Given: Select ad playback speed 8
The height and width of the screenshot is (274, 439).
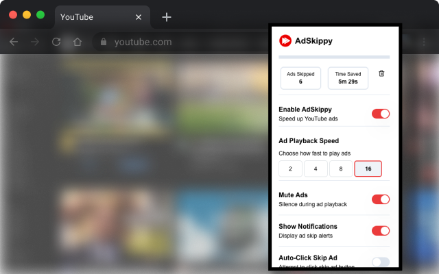Looking at the screenshot, I should [x=341, y=169].
